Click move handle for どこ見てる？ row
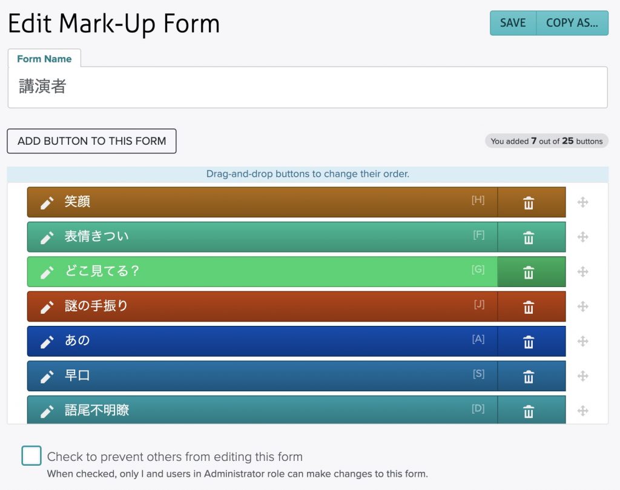 point(582,272)
